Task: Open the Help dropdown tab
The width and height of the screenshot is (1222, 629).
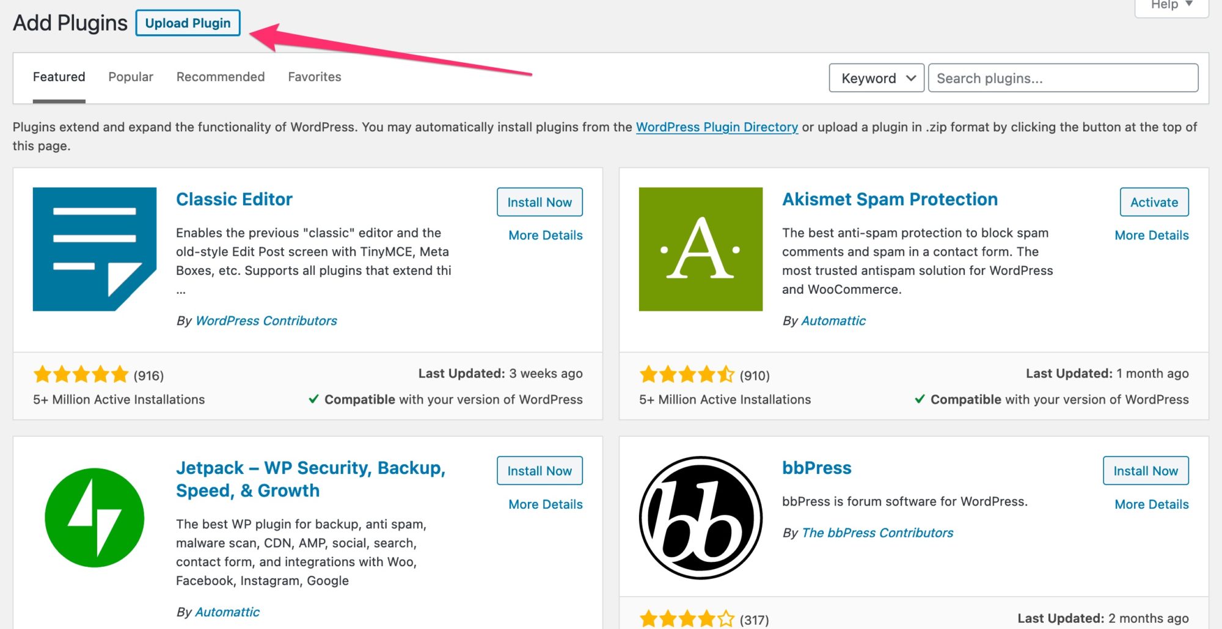Action: click(x=1171, y=6)
